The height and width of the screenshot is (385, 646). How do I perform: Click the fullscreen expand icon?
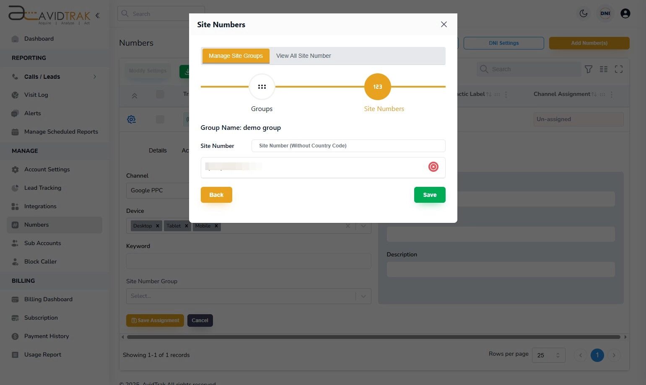tap(619, 69)
